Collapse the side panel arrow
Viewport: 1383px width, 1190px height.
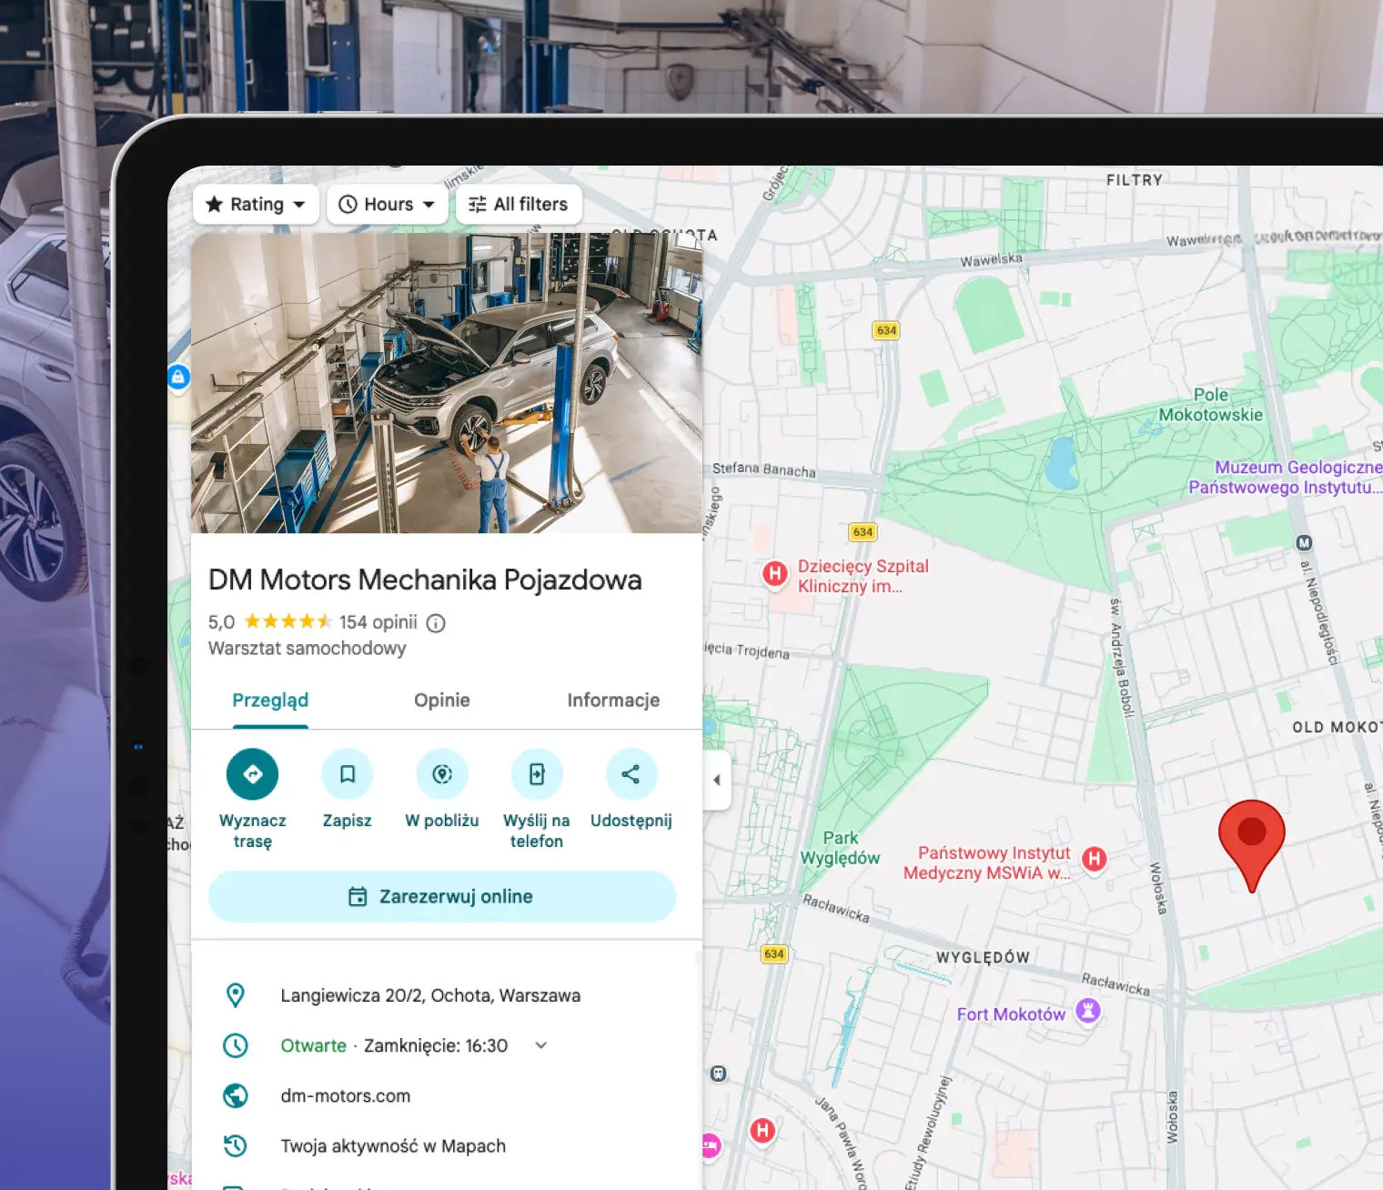point(717,780)
